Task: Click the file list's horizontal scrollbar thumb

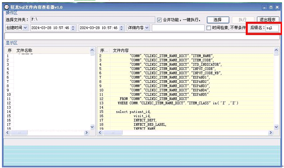Action: (x=19, y=133)
